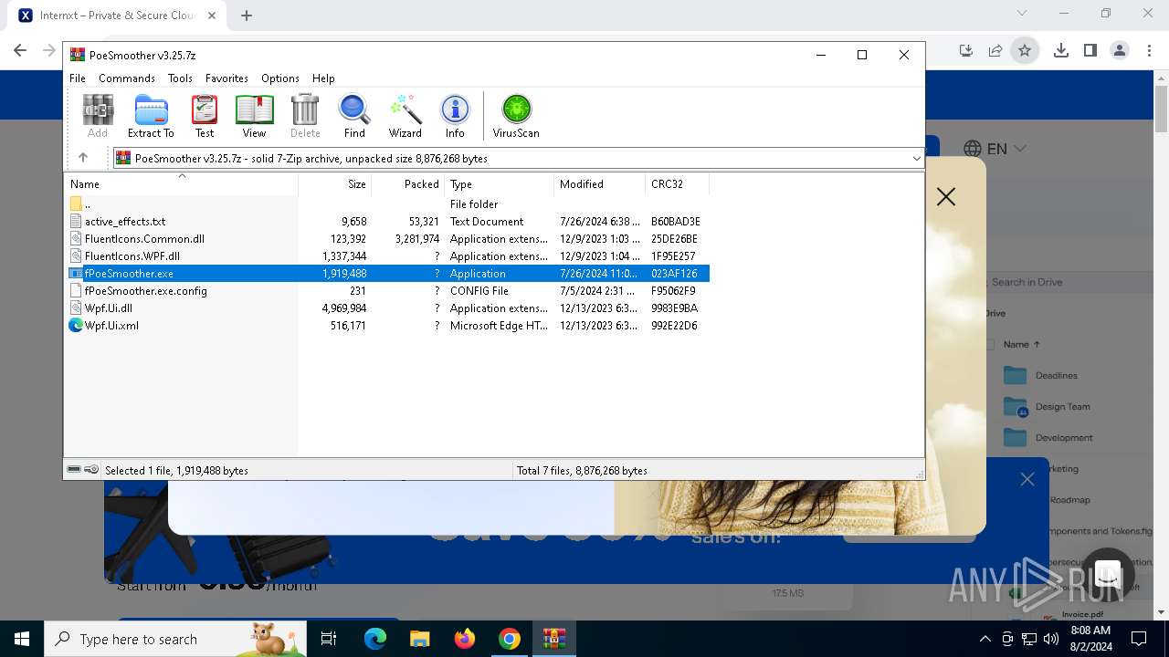
Task: Open Microsoft Edge from the taskbar
Action: (x=375, y=639)
